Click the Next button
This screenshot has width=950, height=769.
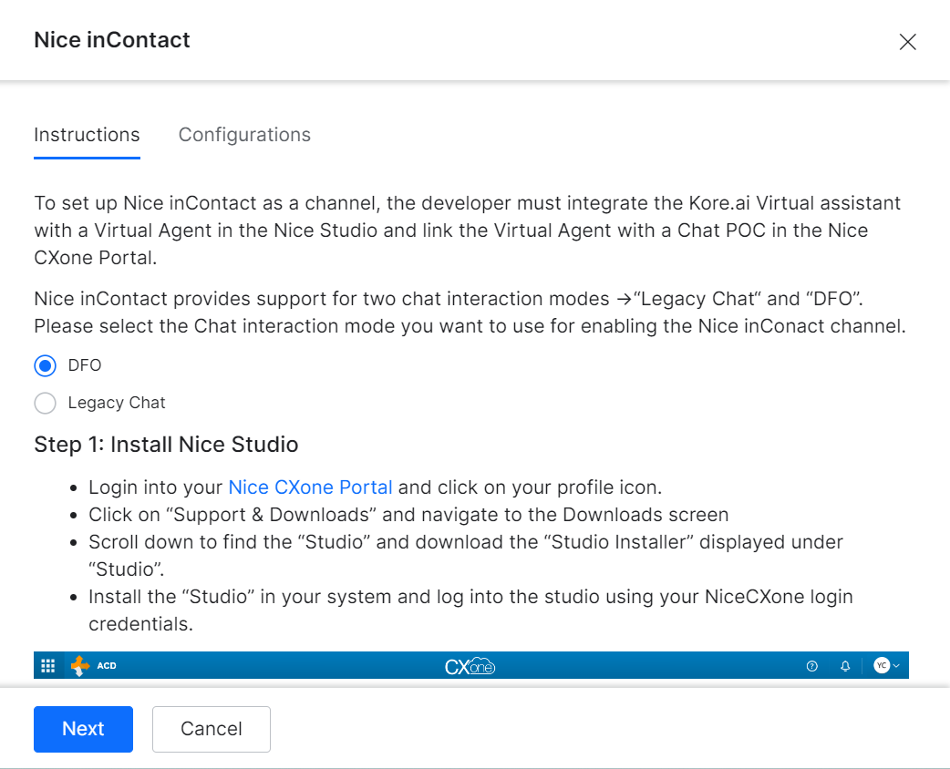[x=83, y=729]
